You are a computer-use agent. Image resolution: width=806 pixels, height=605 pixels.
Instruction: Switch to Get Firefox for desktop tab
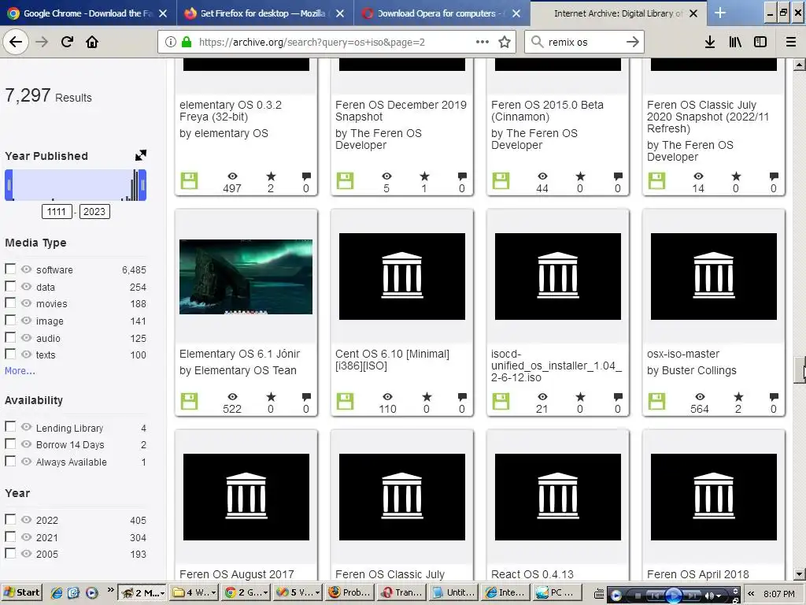(264, 13)
